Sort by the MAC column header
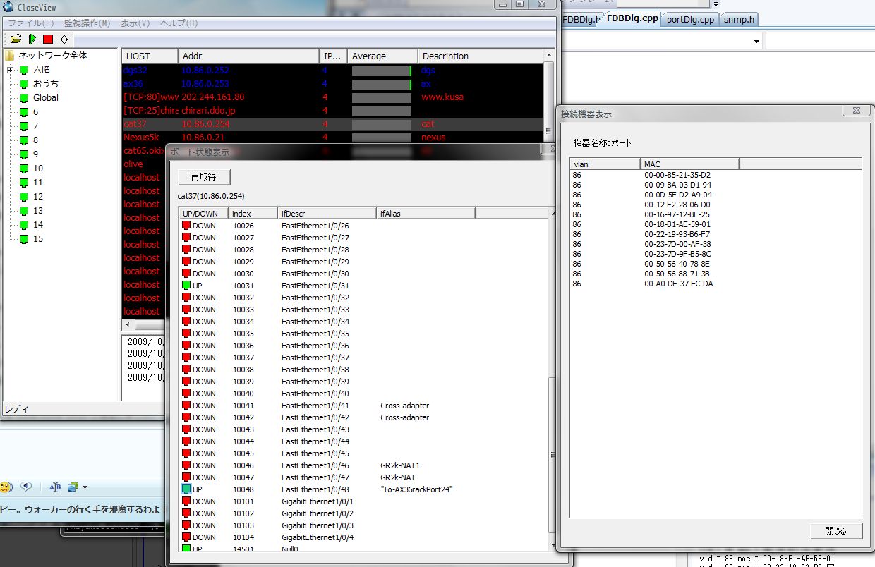The width and height of the screenshot is (875, 567). pos(689,164)
